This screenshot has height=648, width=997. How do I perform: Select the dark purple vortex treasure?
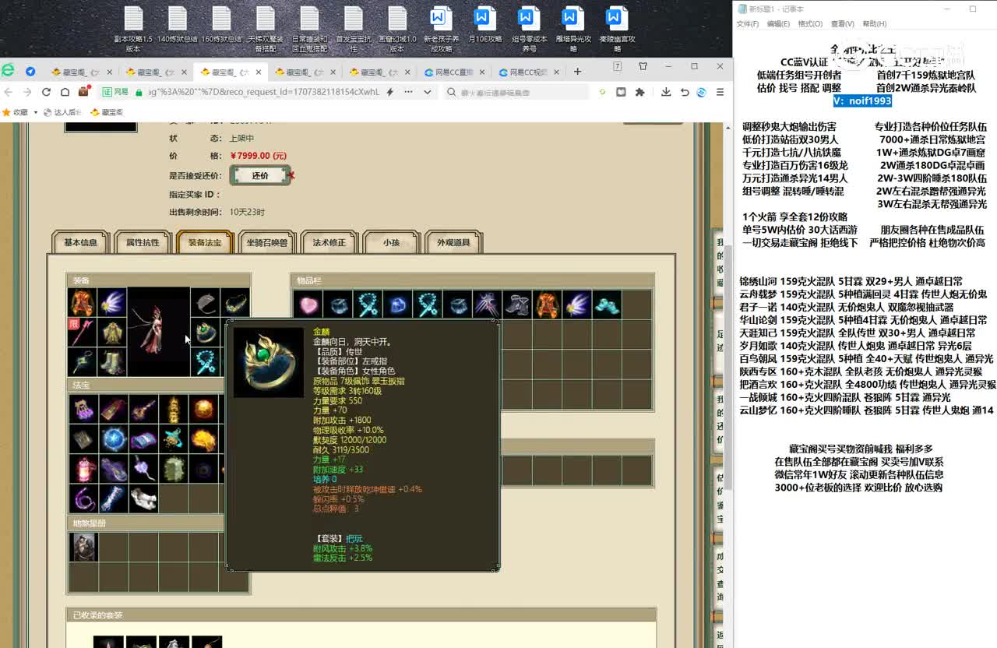tap(204, 469)
